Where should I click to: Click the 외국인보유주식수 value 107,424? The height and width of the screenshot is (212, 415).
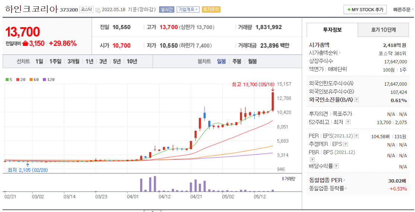coord(399,92)
